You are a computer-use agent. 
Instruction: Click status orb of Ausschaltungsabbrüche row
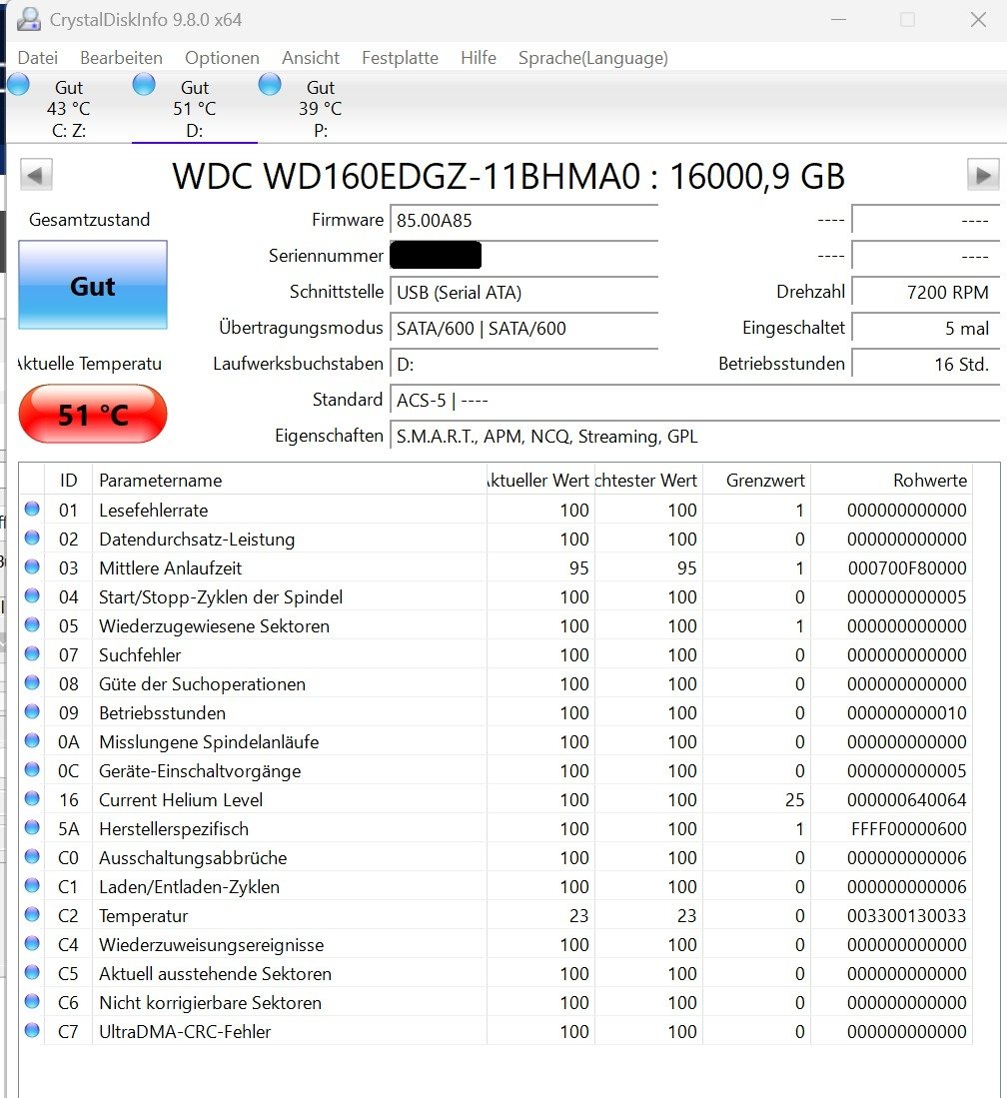[32, 856]
